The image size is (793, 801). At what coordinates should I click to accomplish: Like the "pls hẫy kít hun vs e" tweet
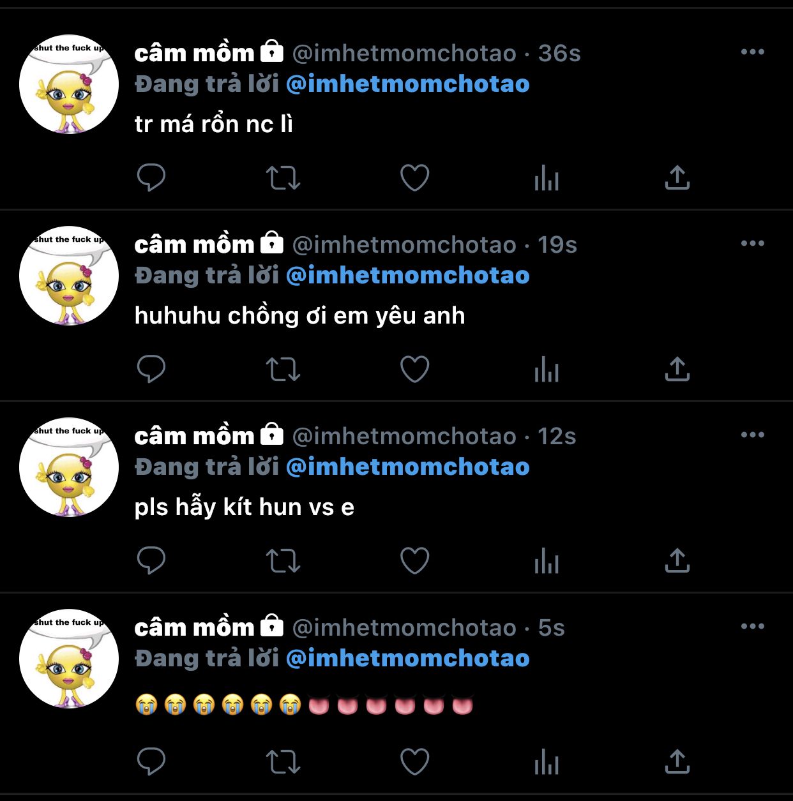(414, 560)
